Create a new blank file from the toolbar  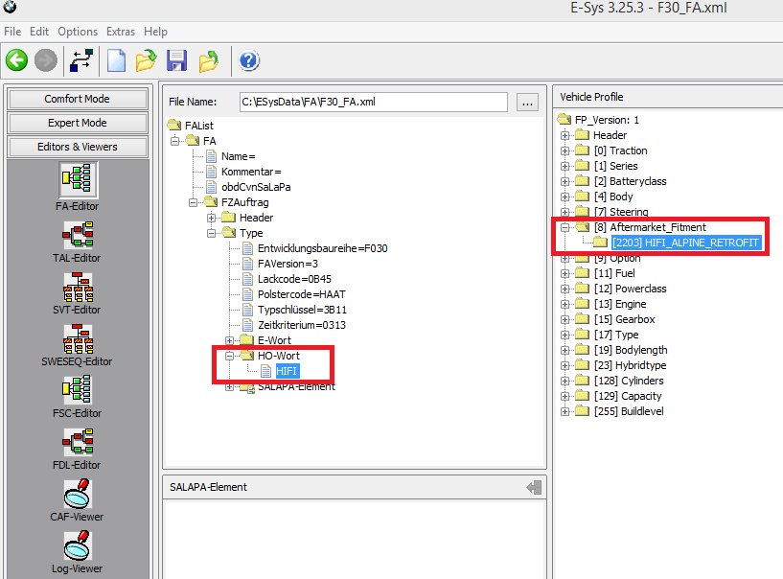(x=116, y=61)
